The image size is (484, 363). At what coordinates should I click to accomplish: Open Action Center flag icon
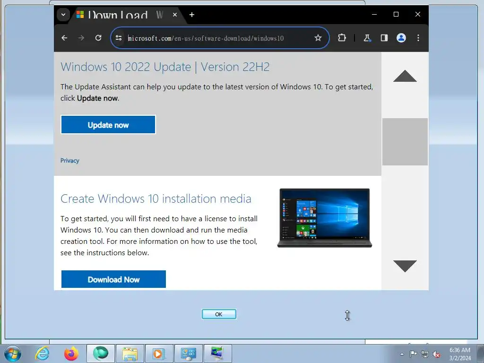click(413, 354)
